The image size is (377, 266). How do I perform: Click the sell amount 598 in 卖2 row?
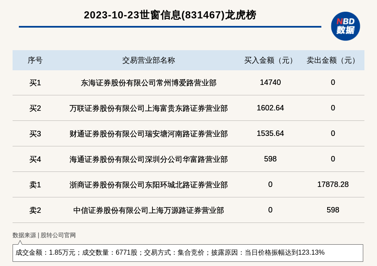coord(333,210)
